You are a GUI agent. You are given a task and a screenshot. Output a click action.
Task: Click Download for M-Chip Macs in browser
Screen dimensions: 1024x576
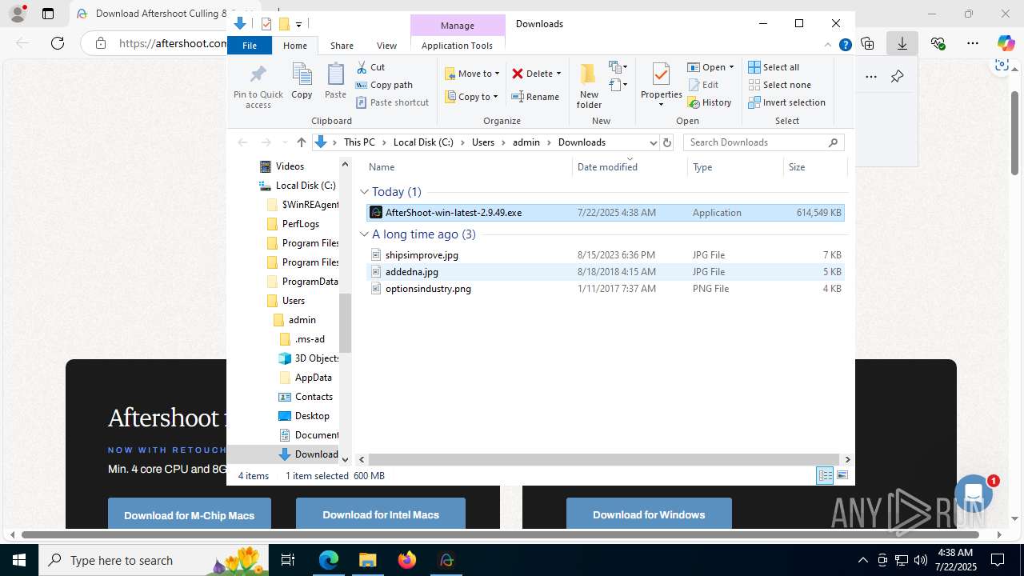point(190,514)
